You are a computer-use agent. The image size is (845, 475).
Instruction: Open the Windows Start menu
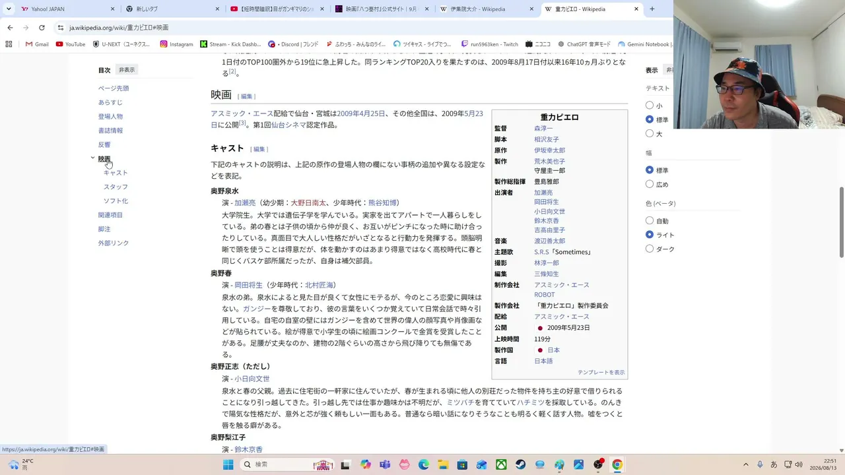coord(228,464)
